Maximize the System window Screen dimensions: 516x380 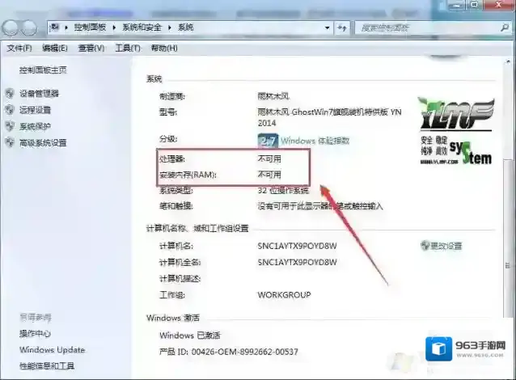point(475,5)
